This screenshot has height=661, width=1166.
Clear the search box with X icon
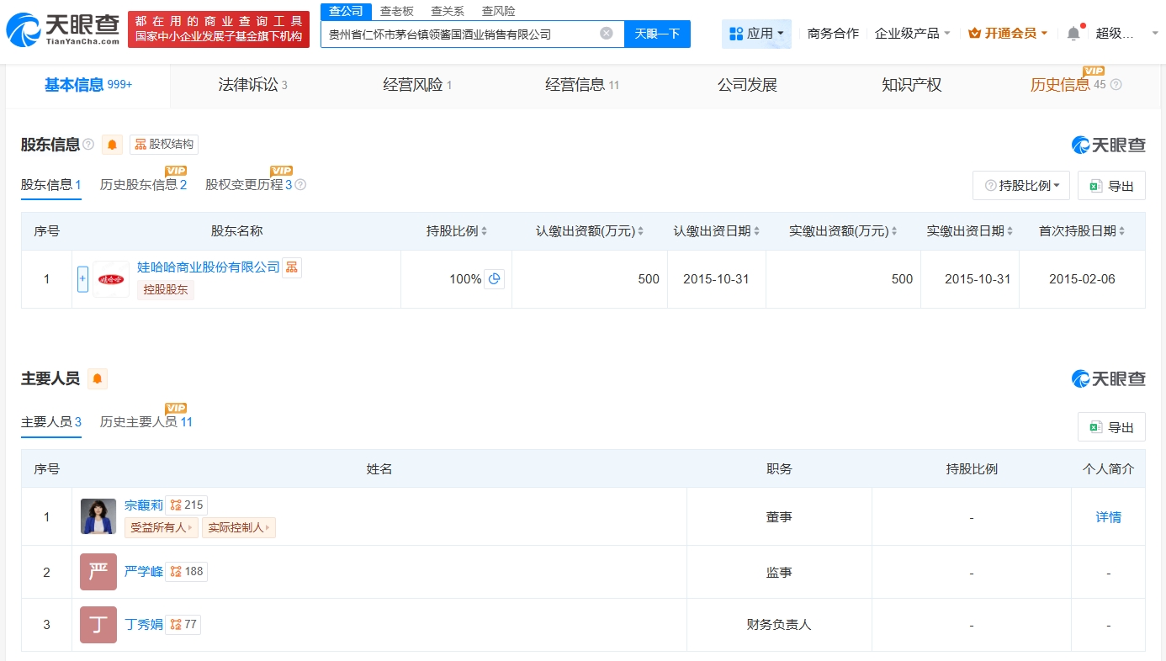pyautogui.click(x=606, y=34)
